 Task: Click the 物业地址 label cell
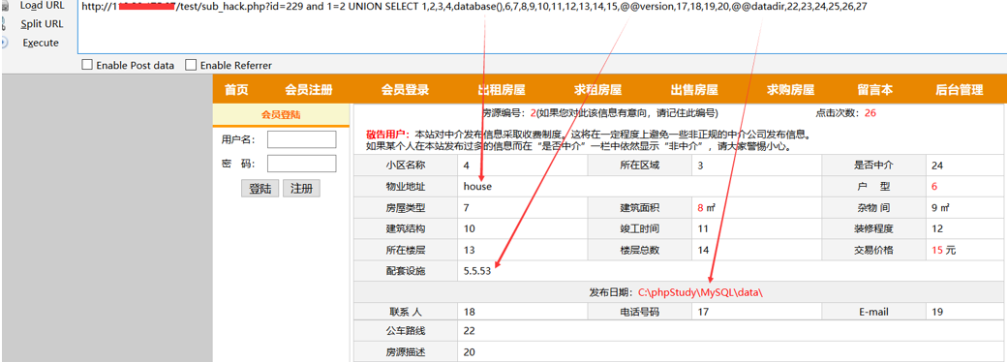406,187
